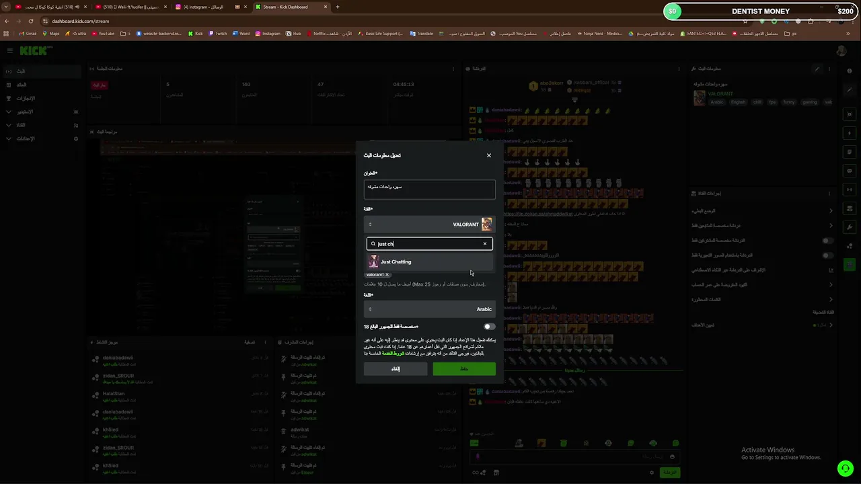
Task: Click the green chat send button
Action: tap(670, 473)
